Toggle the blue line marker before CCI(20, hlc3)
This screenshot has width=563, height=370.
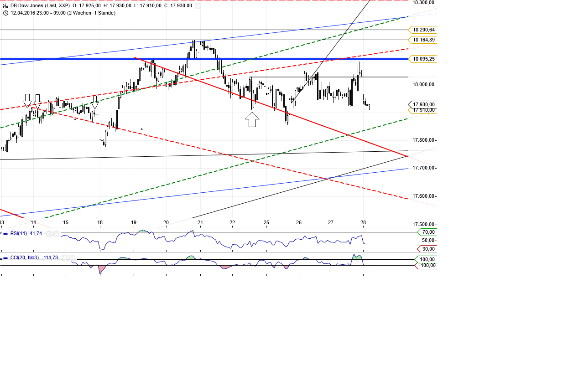(x=5, y=258)
